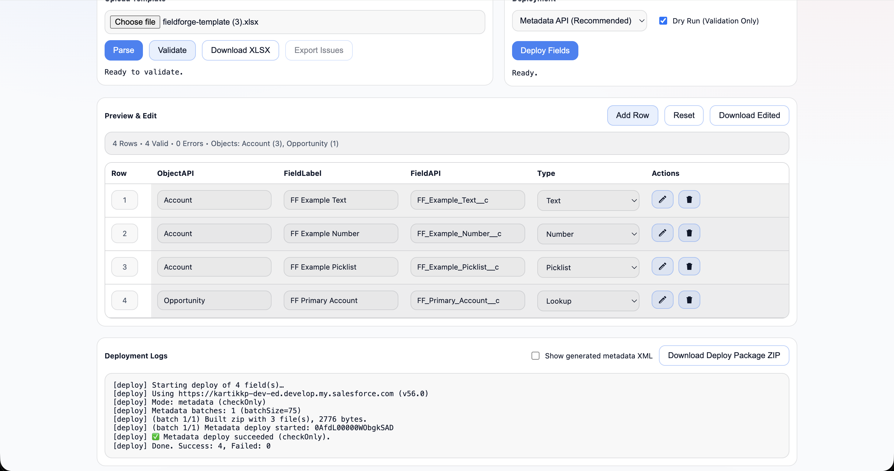Delete row 2 FF Example Number via trash icon
The width and height of the screenshot is (894, 471).
[x=689, y=233]
